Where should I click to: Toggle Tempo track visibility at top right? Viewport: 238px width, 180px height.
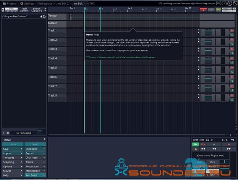pos(225,8)
